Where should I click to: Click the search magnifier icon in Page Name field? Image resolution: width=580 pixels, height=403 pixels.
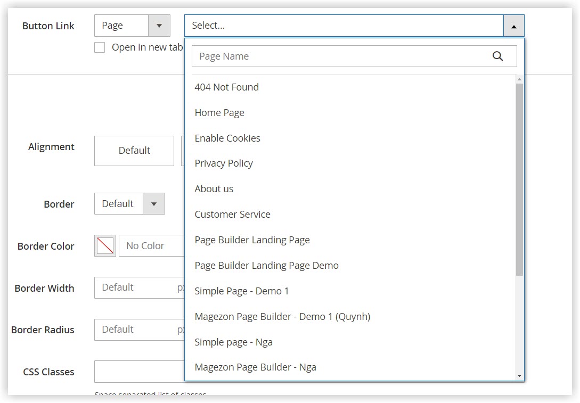[x=497, y=56]
